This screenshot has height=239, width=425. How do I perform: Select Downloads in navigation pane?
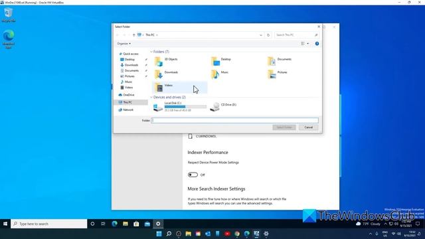[x=131, y=65]
